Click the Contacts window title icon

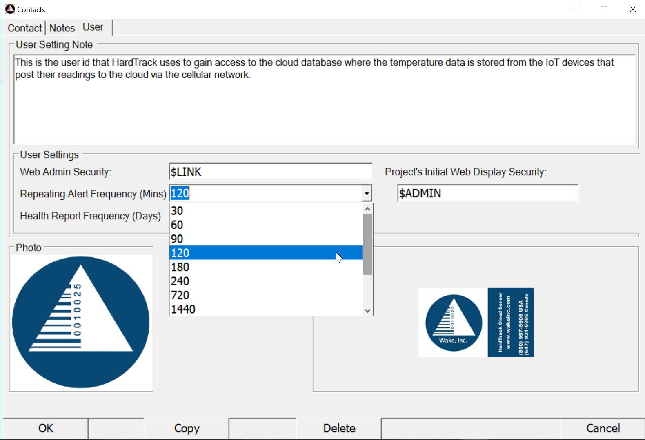coord(10,9)
